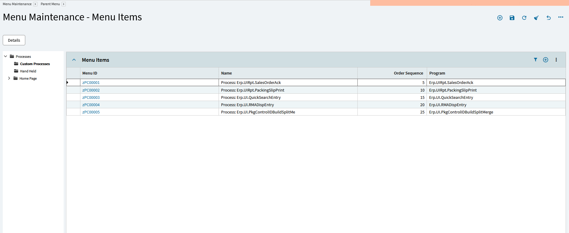Screen dimensions: 569x233
Task: Click the Name cell 'Process: Erp.UI.RMADispEntry'
Action: [288, 105]
